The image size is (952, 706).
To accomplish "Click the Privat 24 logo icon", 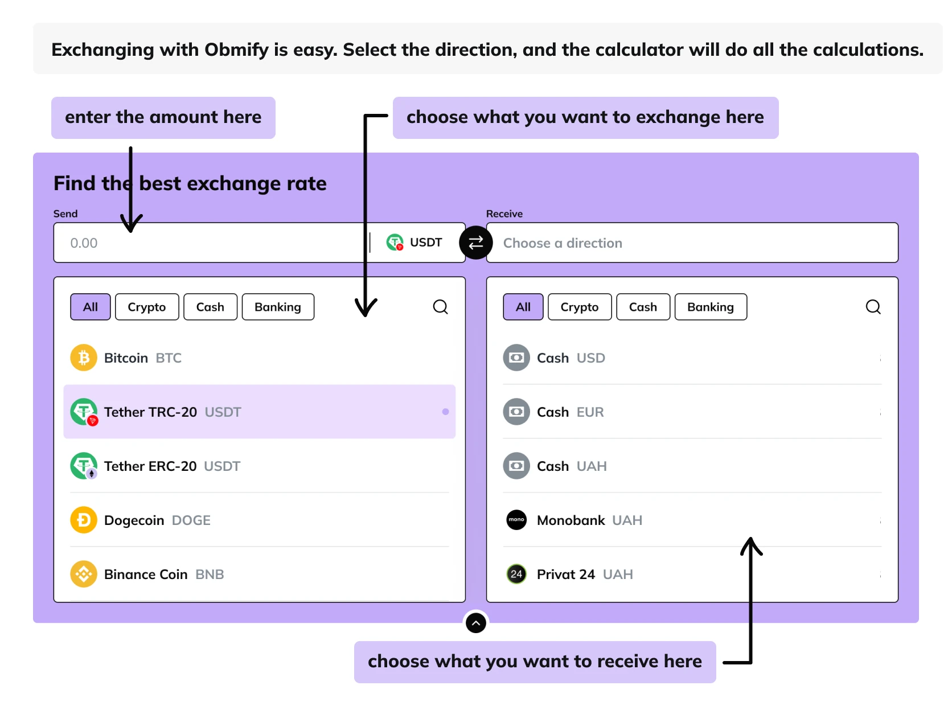I will coord(516,574).
